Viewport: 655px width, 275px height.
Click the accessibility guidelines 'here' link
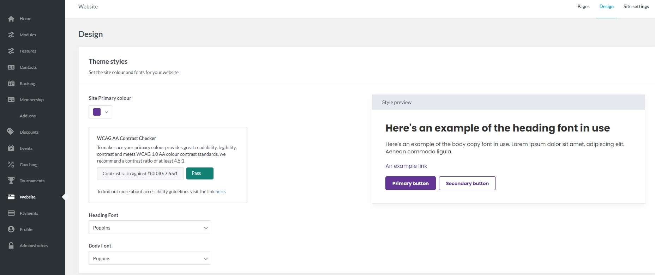[x=220, y=192]
